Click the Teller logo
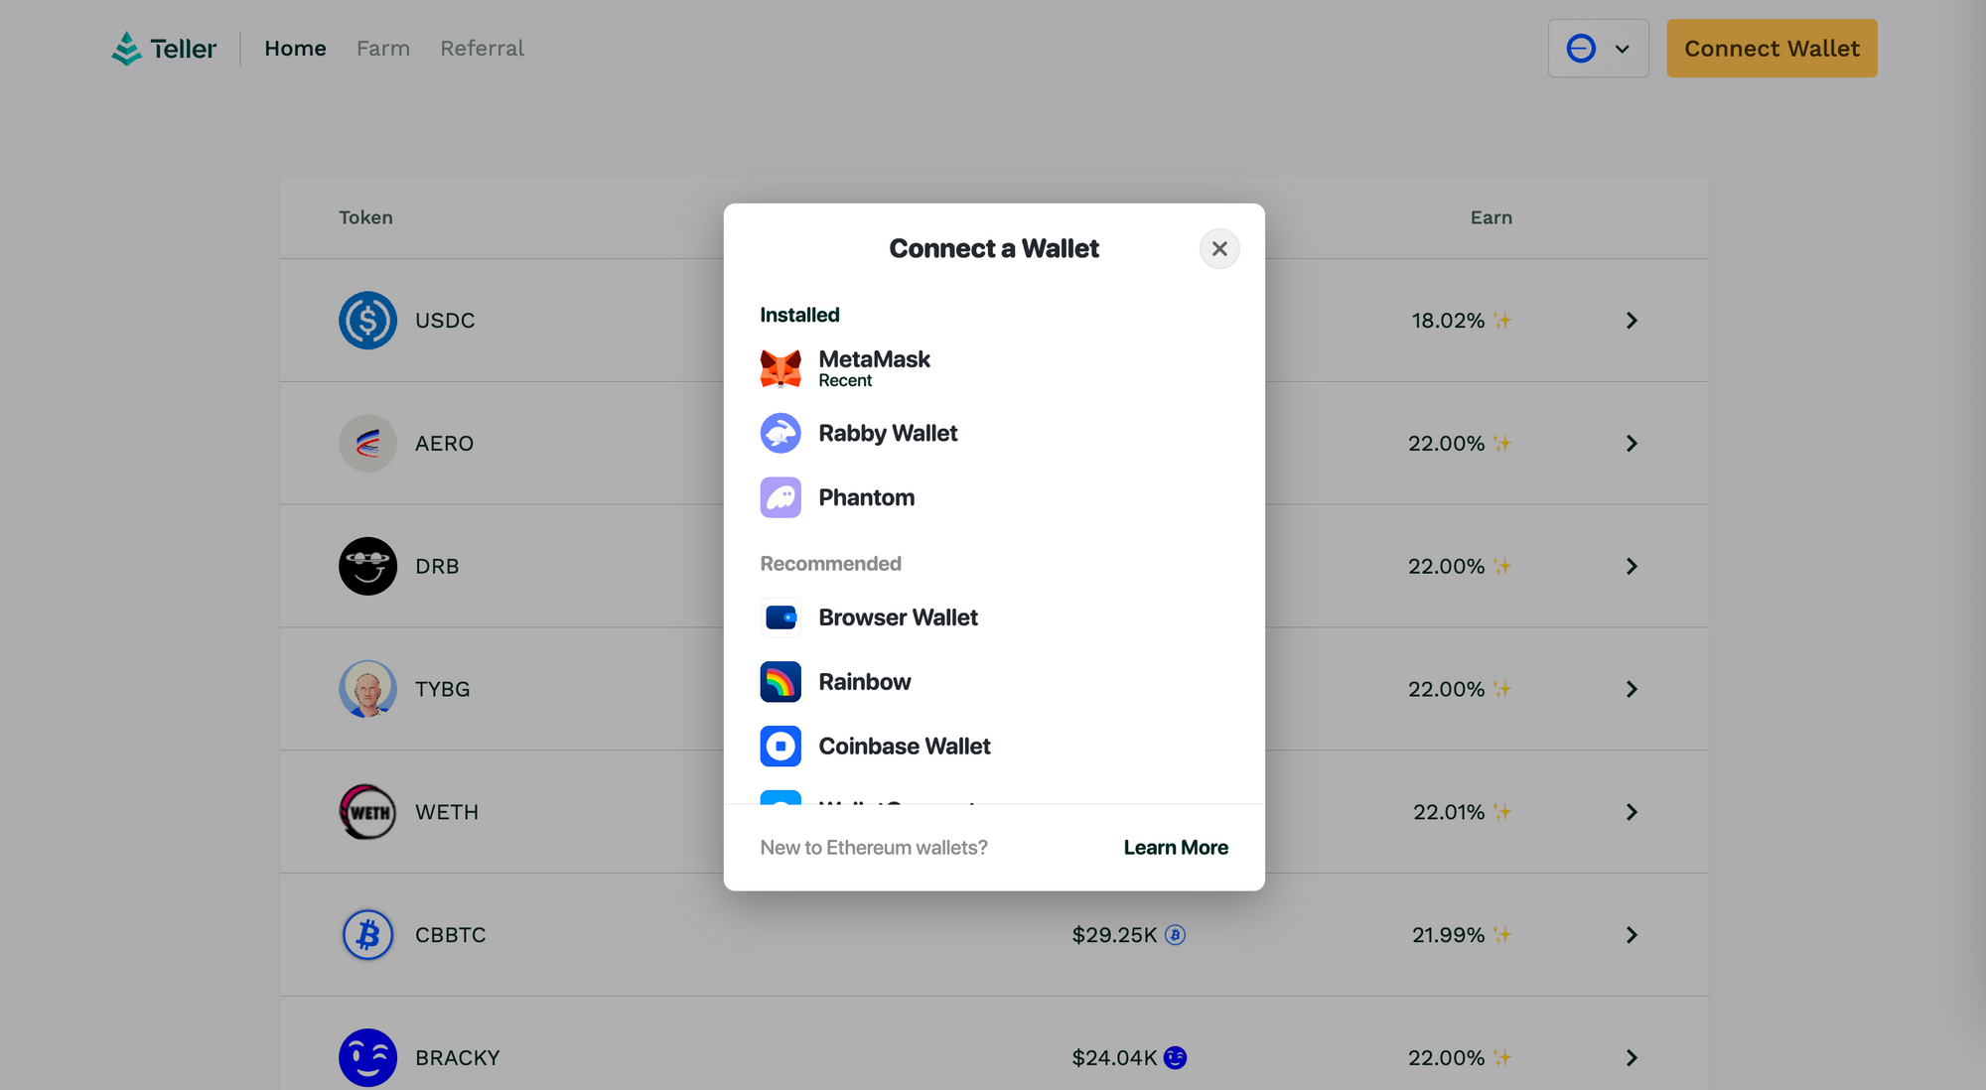The width and height of the screenshot is (1986, 1090). click(164, 49)
